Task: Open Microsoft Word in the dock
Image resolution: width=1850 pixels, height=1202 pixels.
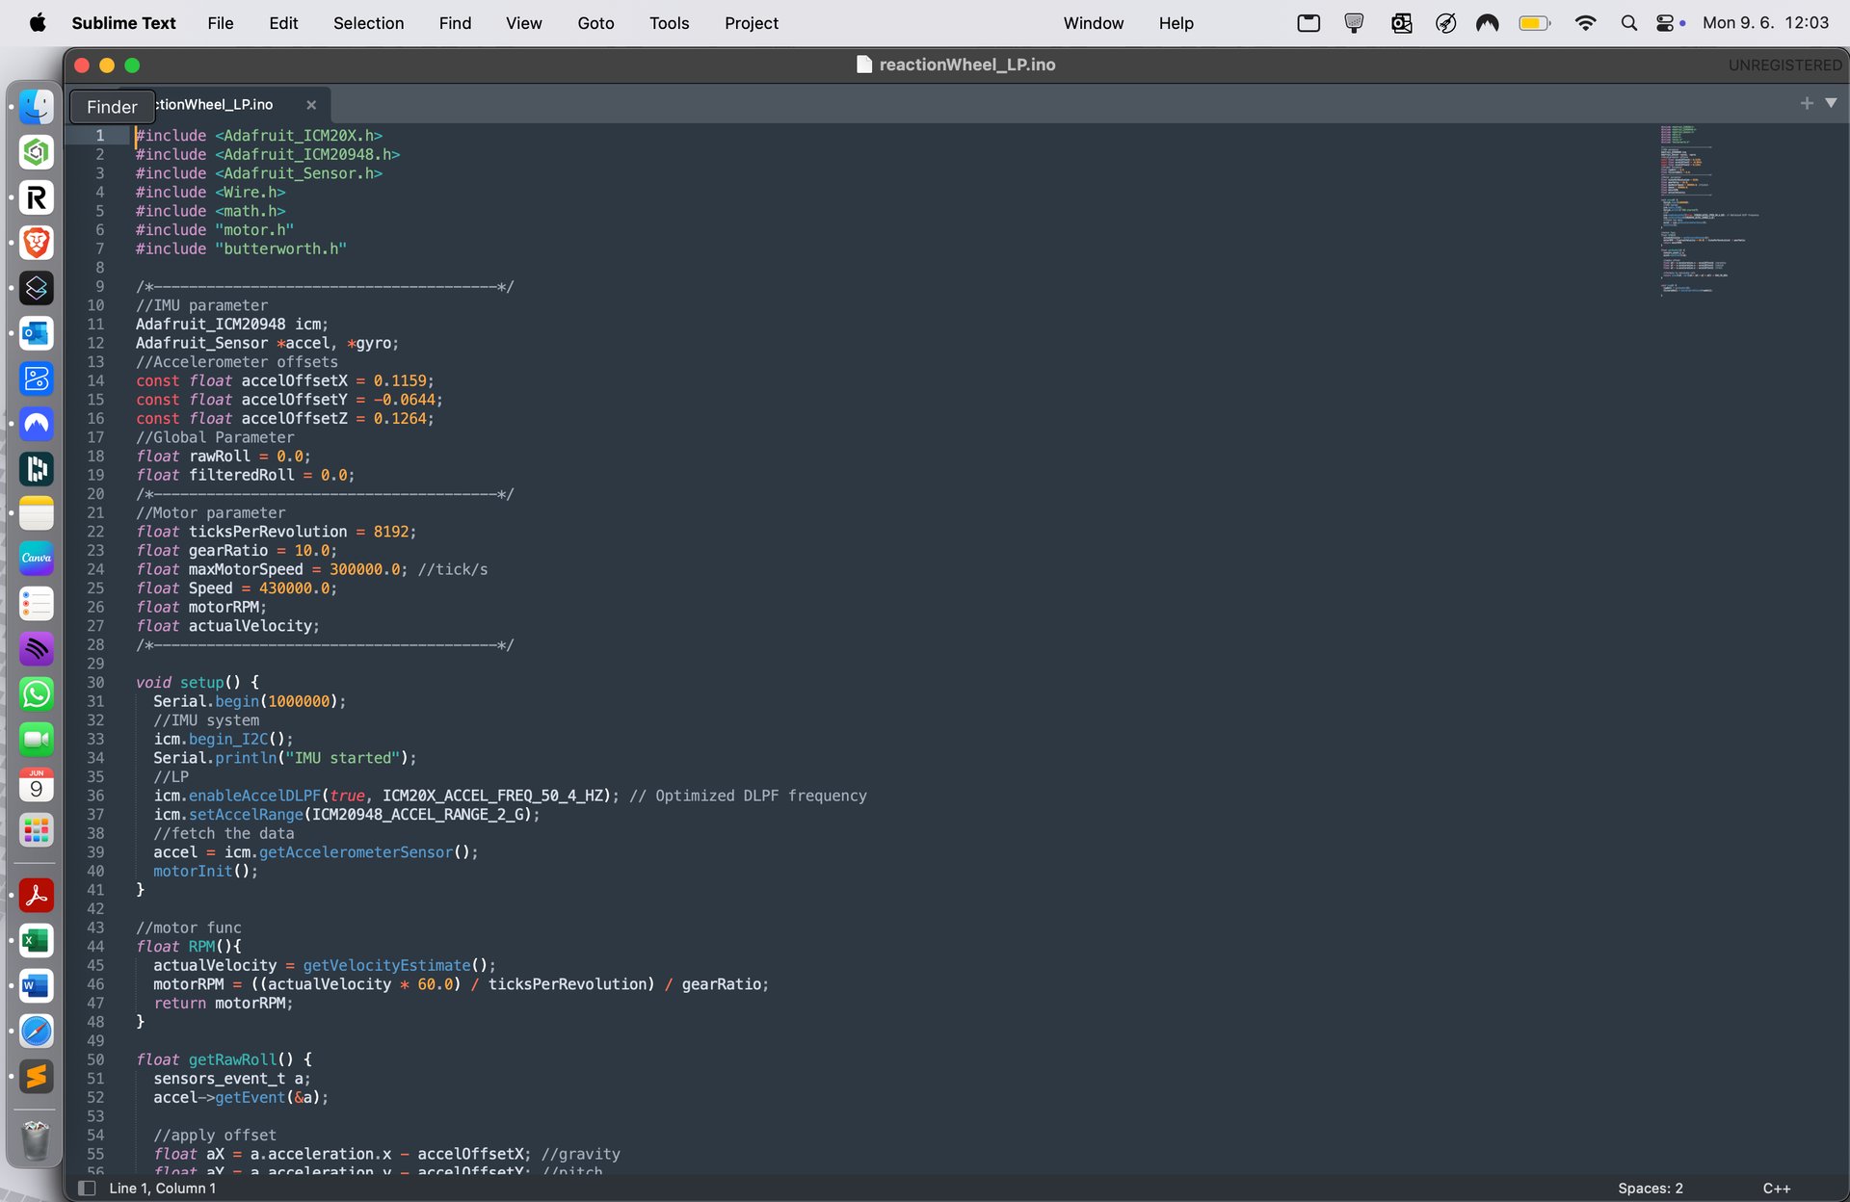Action: click(37, 986)
